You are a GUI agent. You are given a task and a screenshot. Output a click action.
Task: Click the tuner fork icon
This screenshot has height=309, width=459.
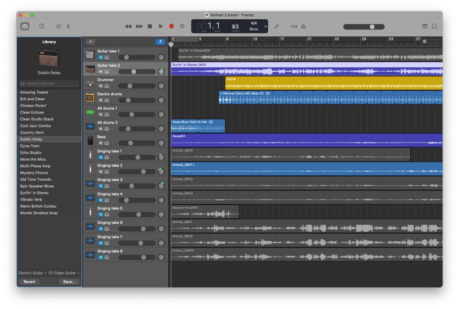277,26
